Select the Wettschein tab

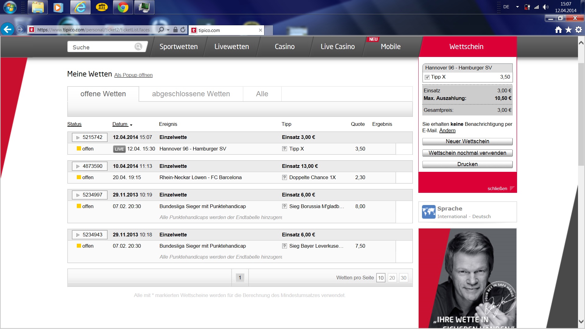tap(466, 47)
